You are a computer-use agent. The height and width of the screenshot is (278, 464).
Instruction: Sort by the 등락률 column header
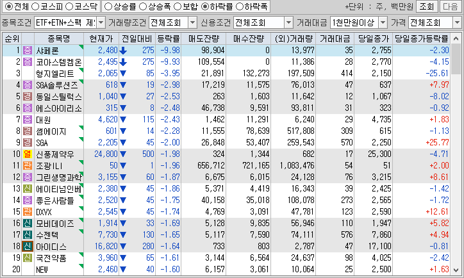click(168, 38)
